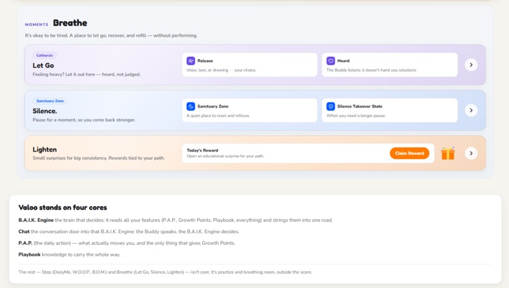509x288 pixels.
Task: Click the bold Chat term
Action: pos(24,232)
